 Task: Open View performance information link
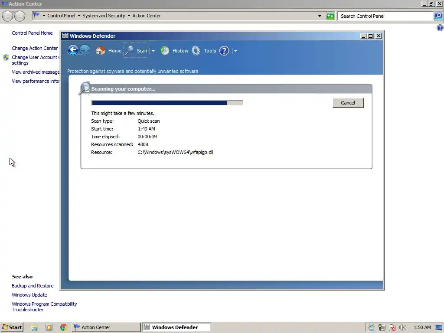[36, 81]
